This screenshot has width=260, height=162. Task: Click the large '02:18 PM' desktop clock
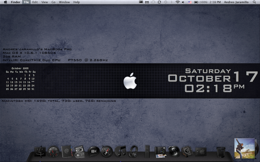pos(214,88)
